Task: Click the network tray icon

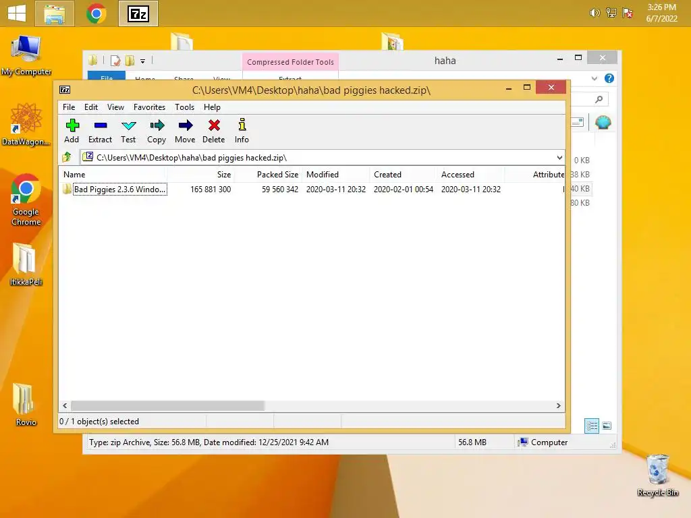Action: (611, 13)
